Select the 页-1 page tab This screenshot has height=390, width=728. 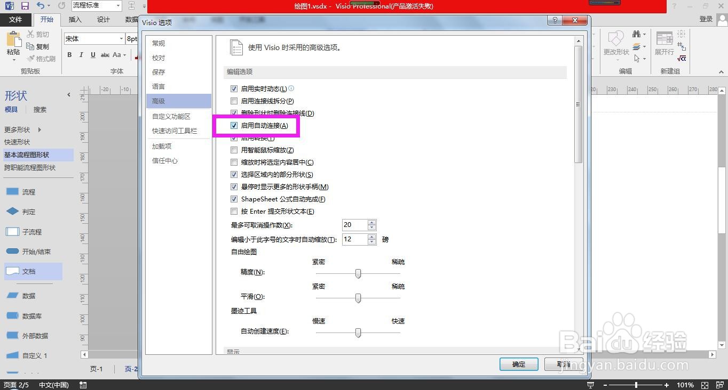(96, 369)
